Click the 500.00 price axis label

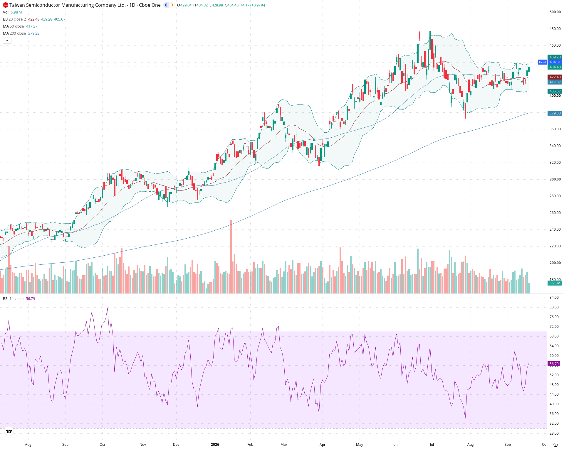pyautogui.click(x=555, y=12)
